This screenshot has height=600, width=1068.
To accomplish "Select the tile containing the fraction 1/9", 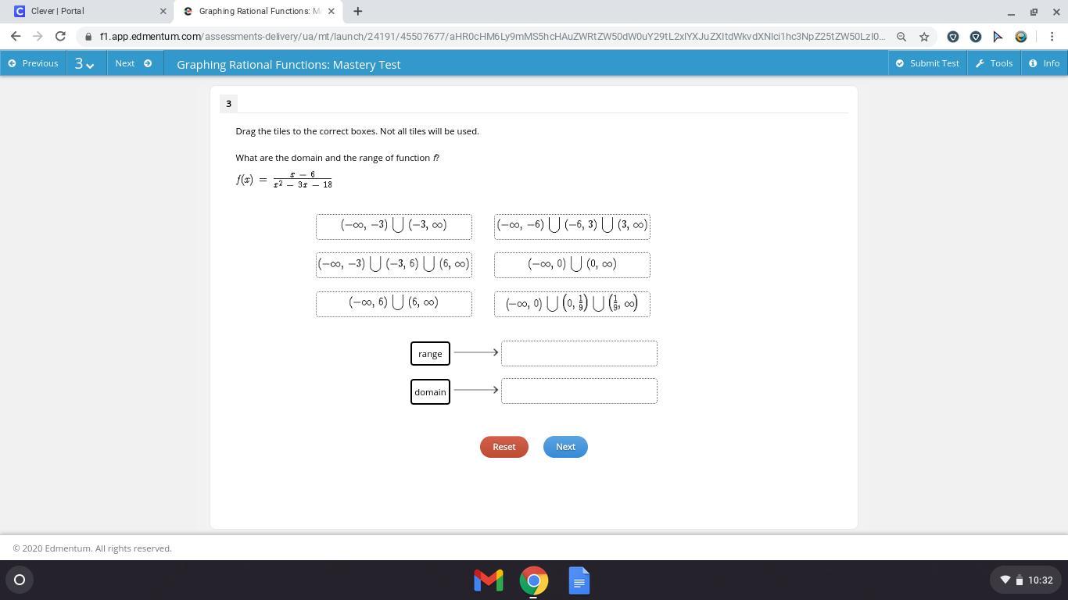I will [x=572, y=304].
